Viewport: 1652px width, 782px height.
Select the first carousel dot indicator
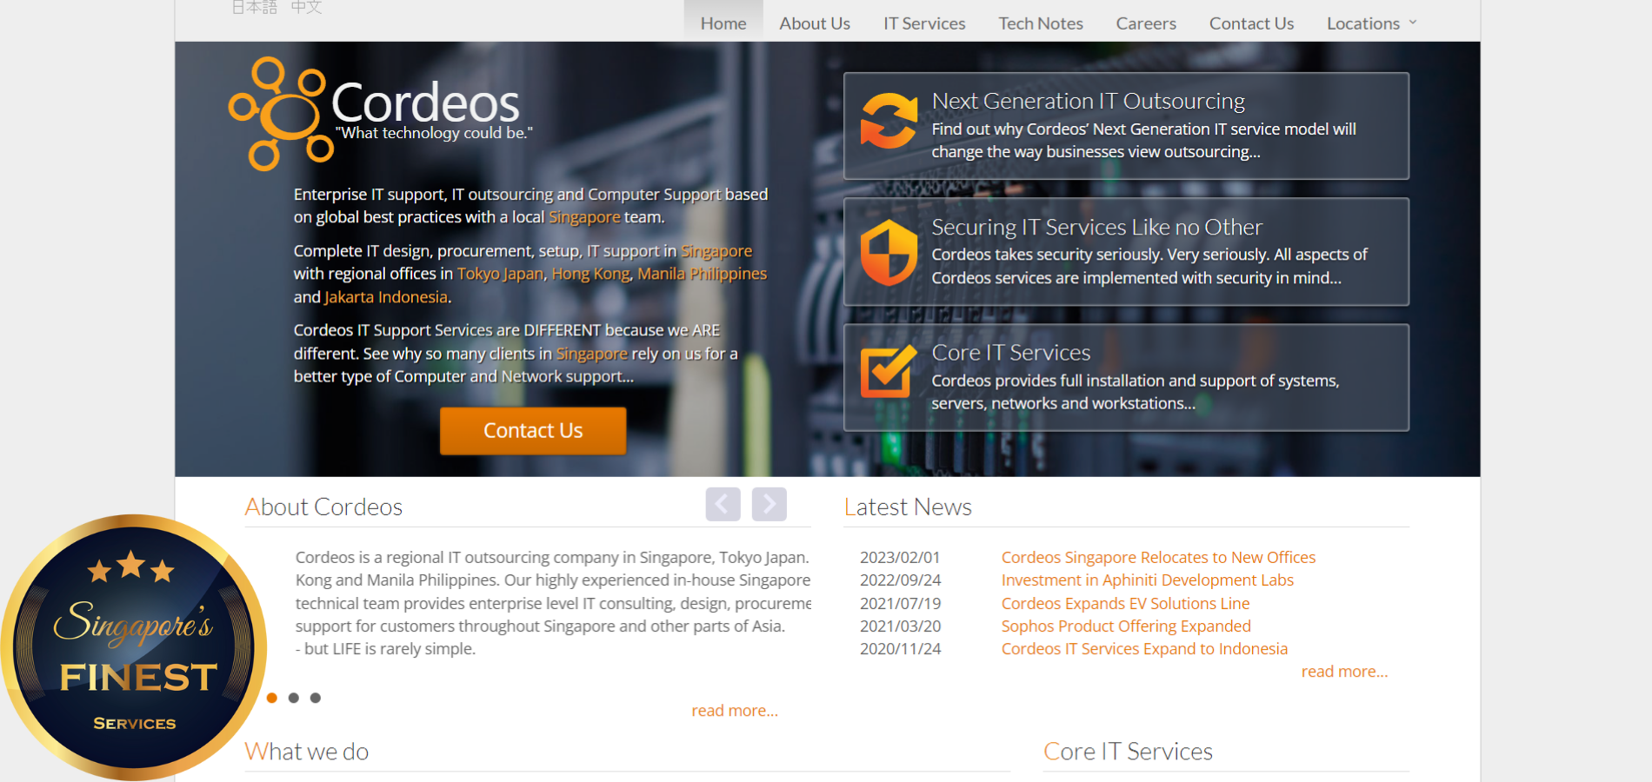(272, 698)
